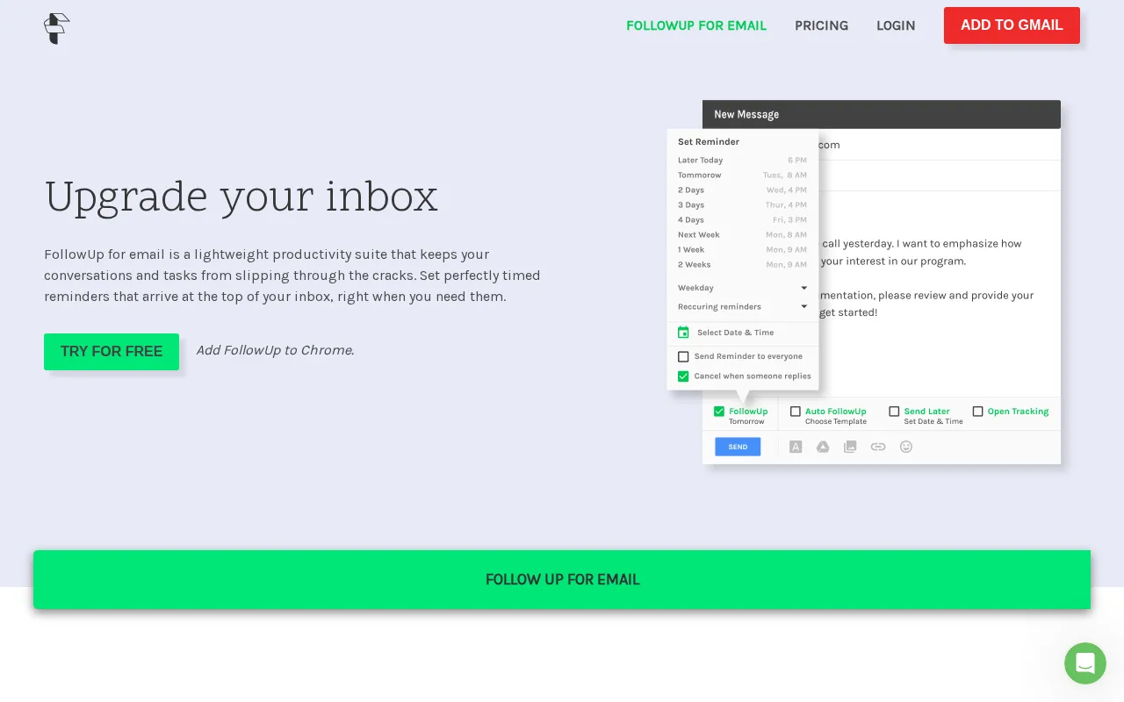Select the 1 Week reminder
Image resolution: width=1124 pixels, height=702 pixels.
tap(743, 249)
